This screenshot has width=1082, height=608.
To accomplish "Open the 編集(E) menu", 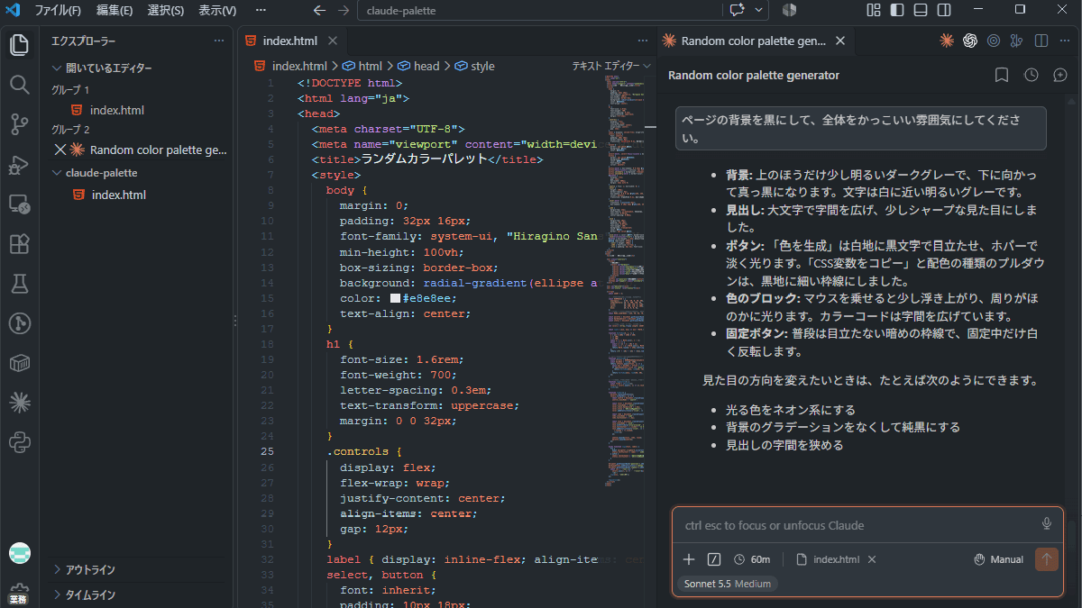I will tap(115, 11).
